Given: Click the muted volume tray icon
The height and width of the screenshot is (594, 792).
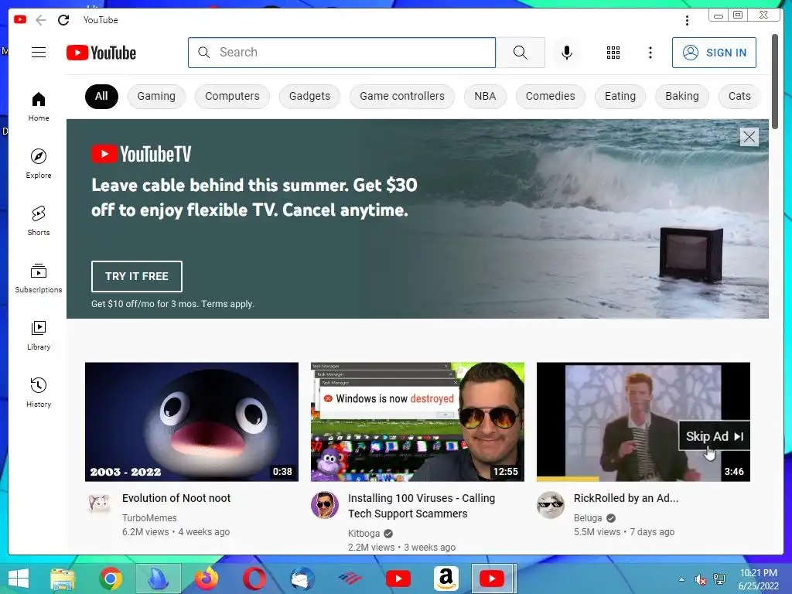Looking at the screenshot, I should pos(701,579).
